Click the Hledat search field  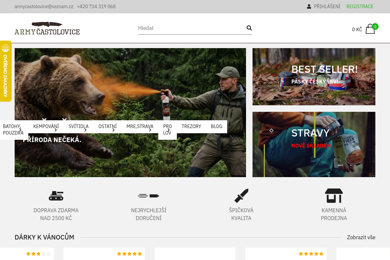[x=192, y=28]
